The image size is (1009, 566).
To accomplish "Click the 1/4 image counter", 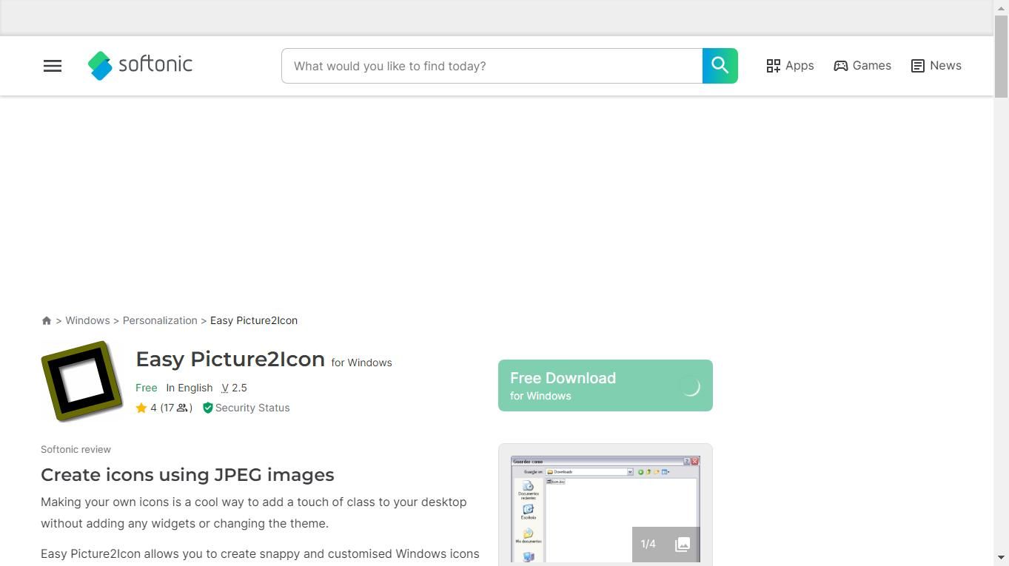I will tap(648, 544).
